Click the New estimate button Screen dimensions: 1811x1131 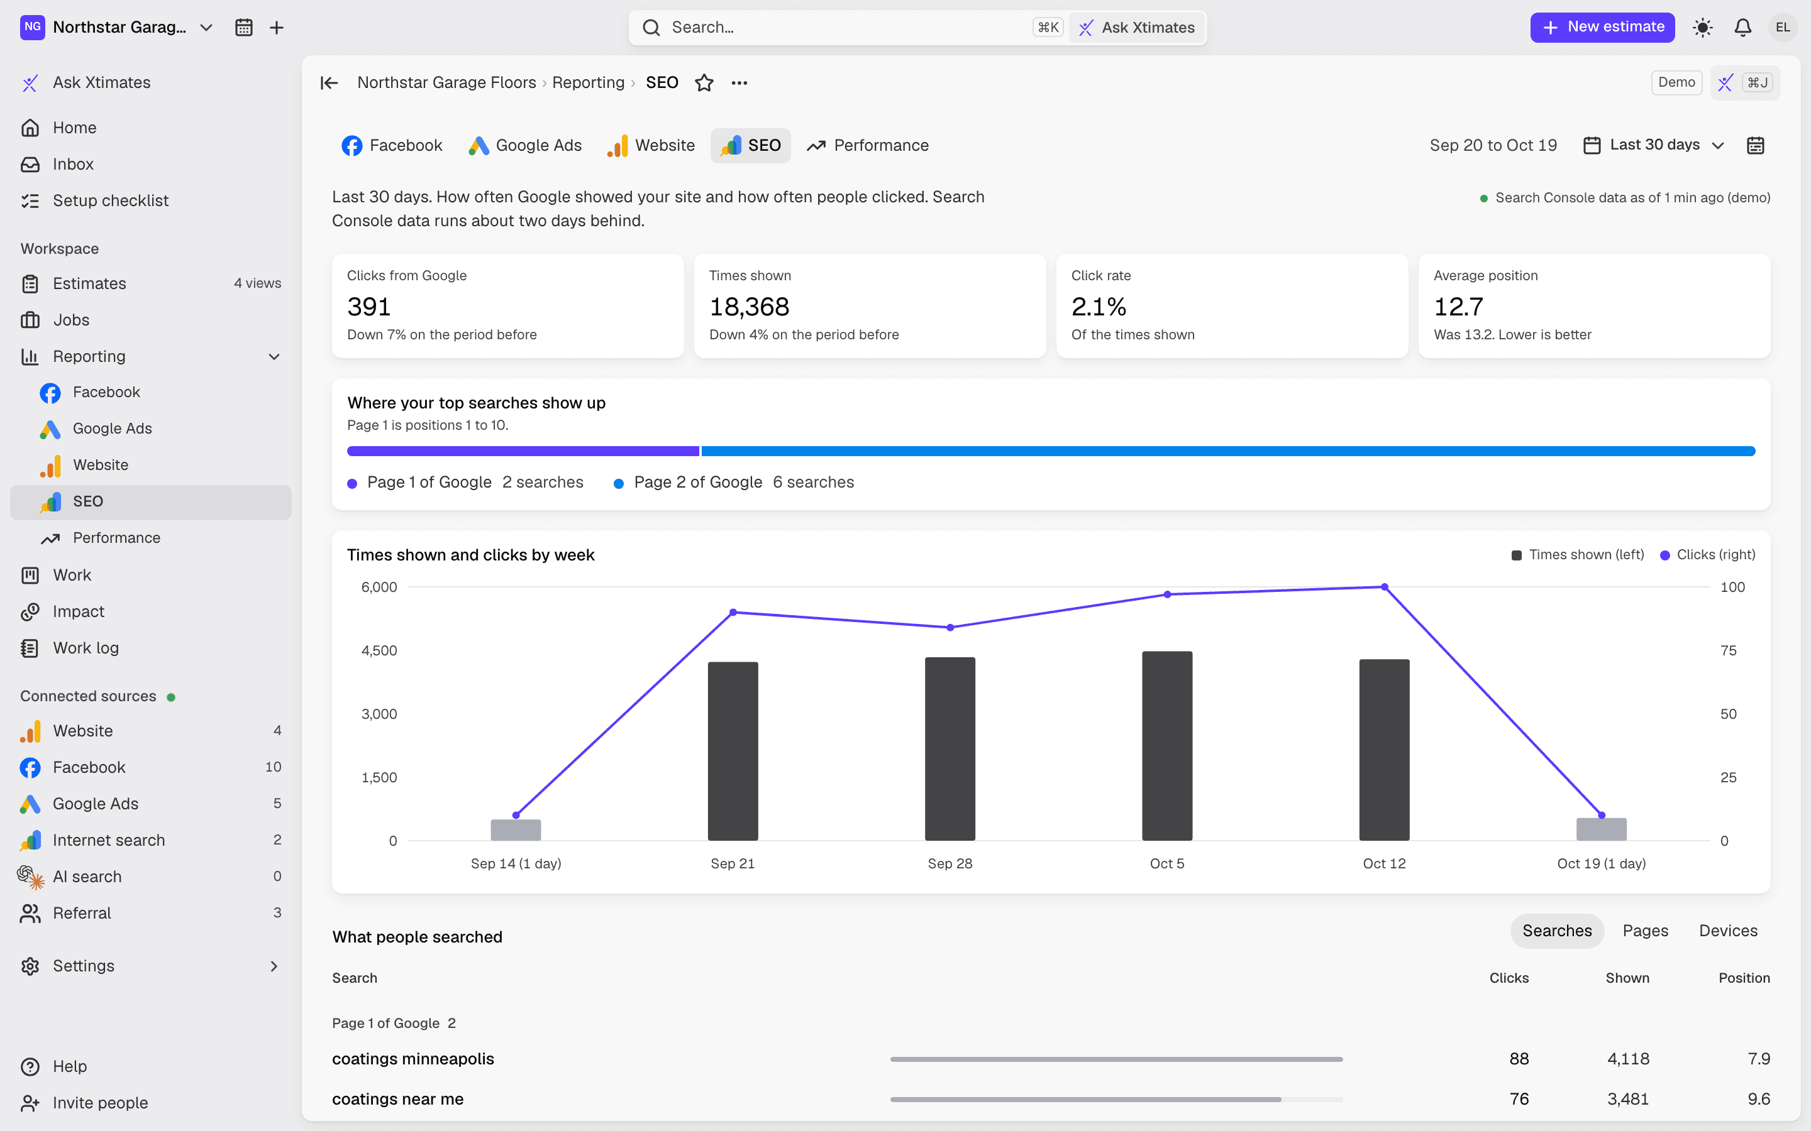pos(1602,28)
